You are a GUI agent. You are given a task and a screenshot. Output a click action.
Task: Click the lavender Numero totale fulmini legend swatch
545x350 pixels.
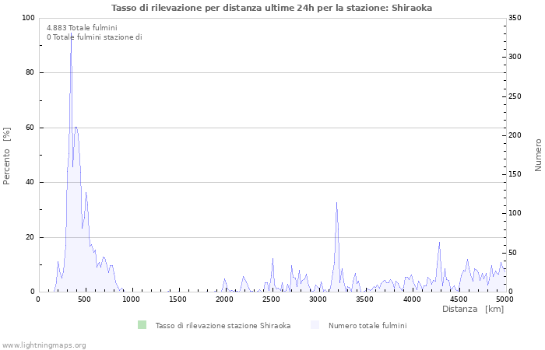(315, 325)
